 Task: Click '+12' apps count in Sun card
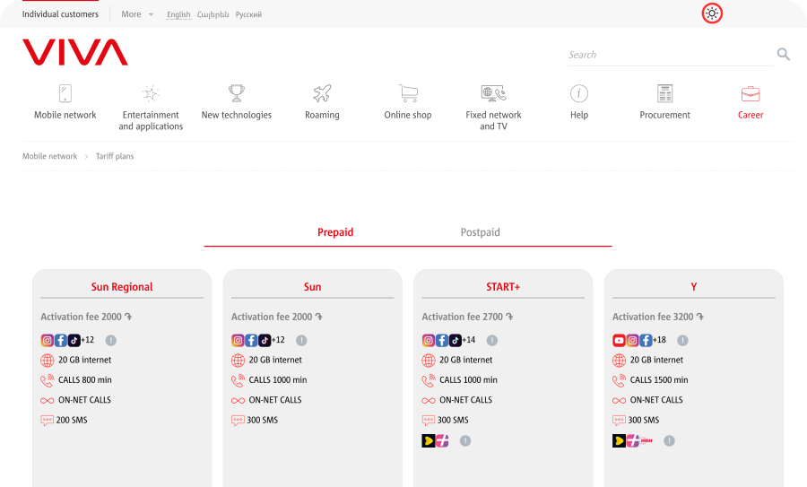(278, 340)
